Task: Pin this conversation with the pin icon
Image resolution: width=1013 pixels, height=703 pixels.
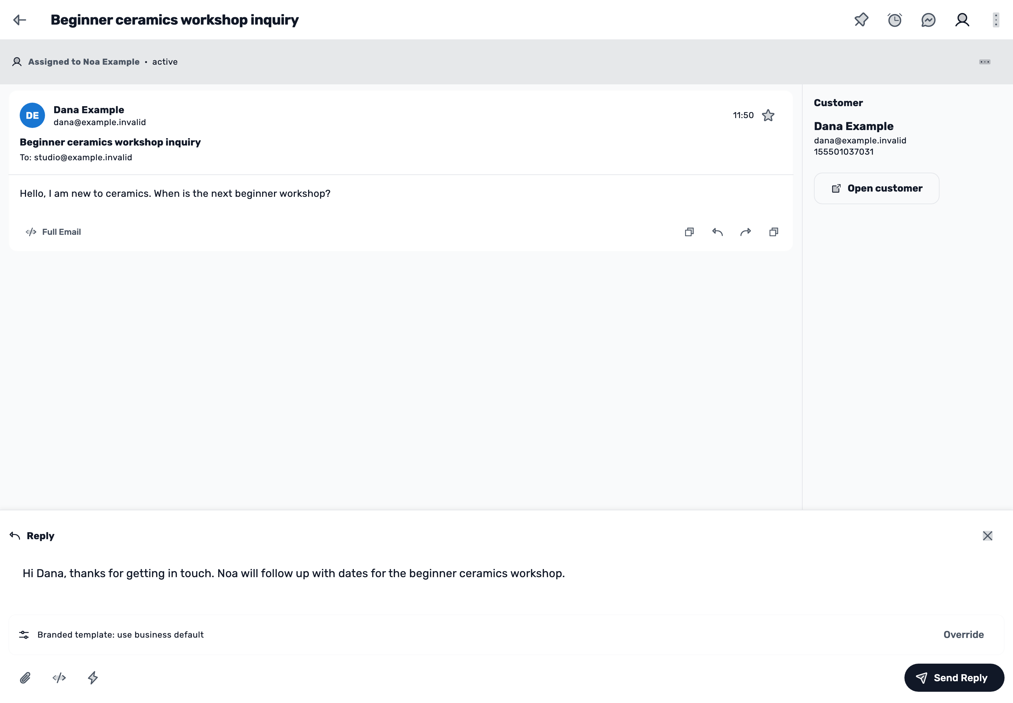Action: tap(861, 20)
